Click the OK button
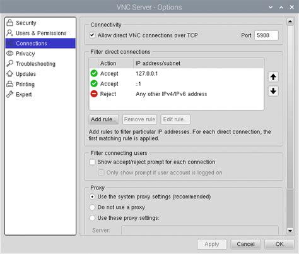The width and height of the screenshot is (299, 254). [279, 244]
